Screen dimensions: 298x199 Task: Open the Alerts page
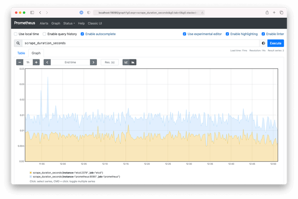click(x=44, y=23)
